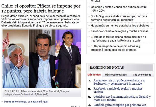
Task: Open Berlusconi punched in the face article
Action: [x=119, y=82]
